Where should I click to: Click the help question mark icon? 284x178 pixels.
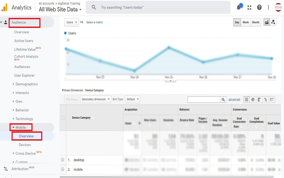click(259, 7)
